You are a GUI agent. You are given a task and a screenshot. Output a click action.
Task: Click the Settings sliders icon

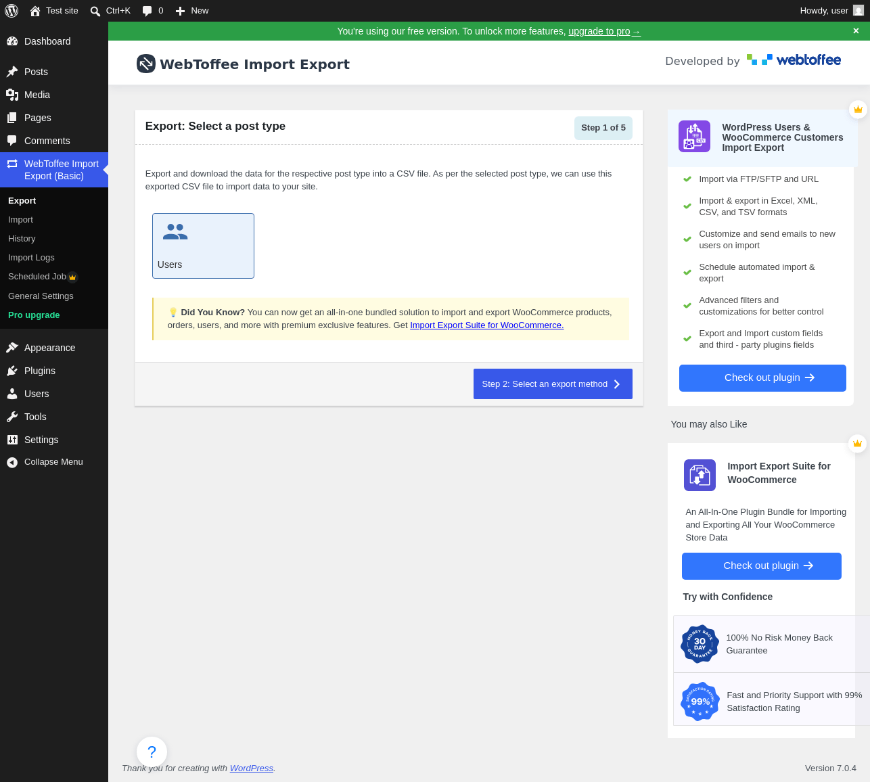tap(12, 440)
